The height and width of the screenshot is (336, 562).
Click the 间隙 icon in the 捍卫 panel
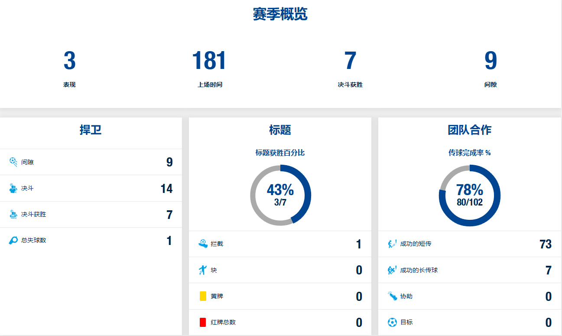(x=13, y=162)
